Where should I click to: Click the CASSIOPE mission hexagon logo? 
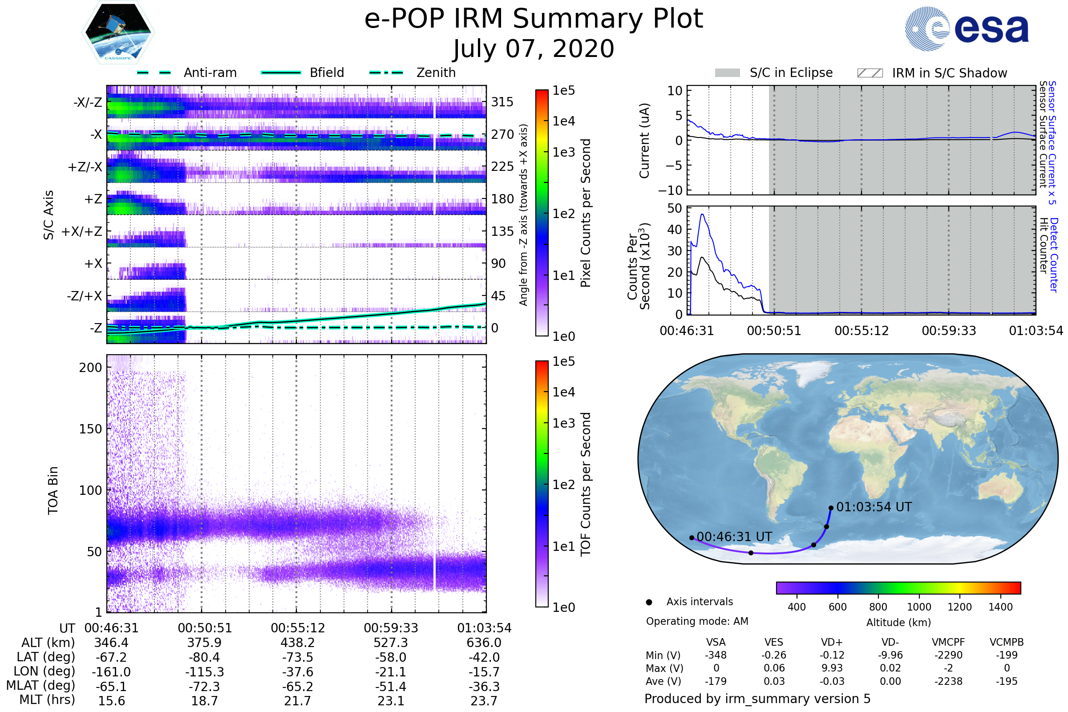[118, 32]
